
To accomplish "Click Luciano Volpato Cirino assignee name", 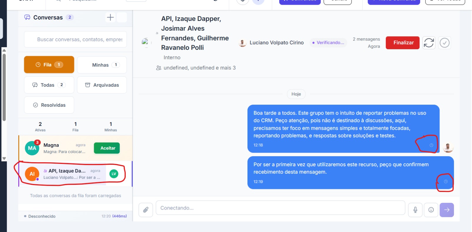I will (276, 43).
